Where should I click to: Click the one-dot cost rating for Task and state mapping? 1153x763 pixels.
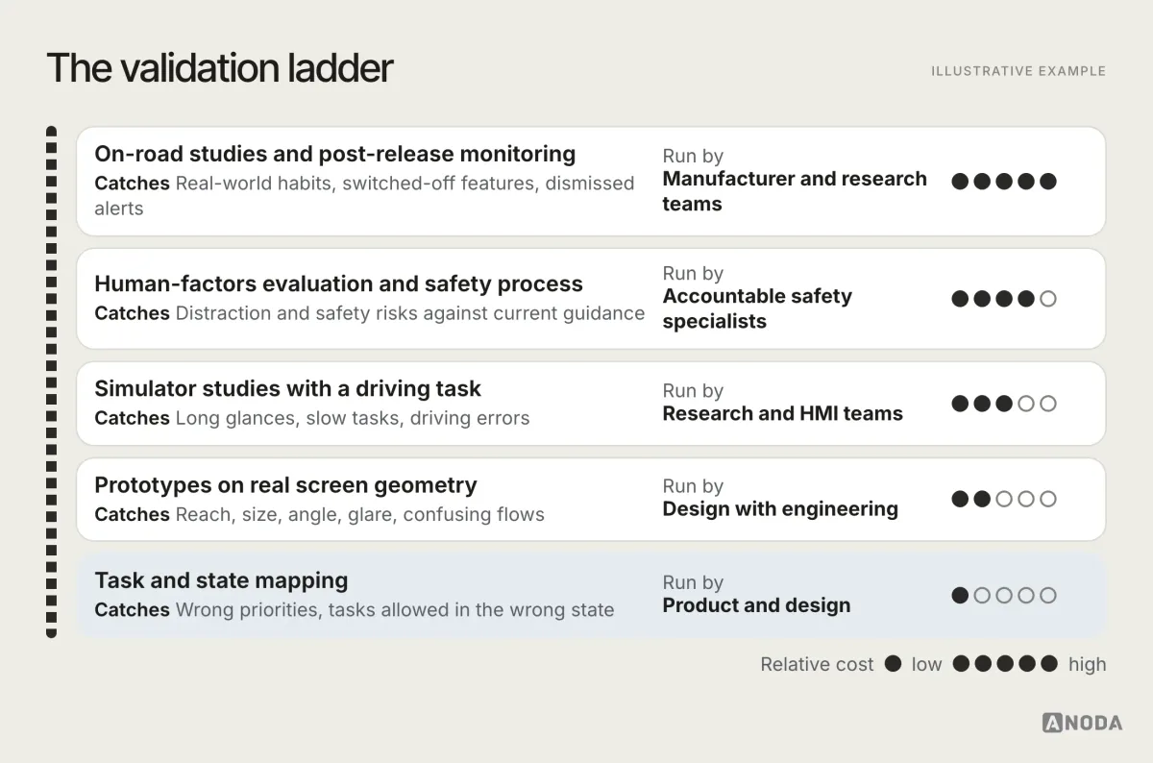[1004, 595]
